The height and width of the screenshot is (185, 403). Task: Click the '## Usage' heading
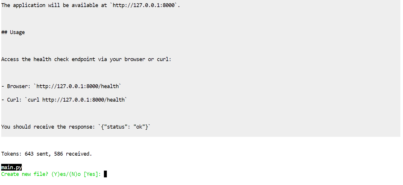[x=13, y=32]
